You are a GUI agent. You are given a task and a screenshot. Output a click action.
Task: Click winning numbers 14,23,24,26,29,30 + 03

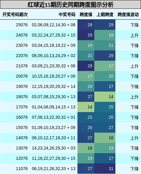[54, 148]
